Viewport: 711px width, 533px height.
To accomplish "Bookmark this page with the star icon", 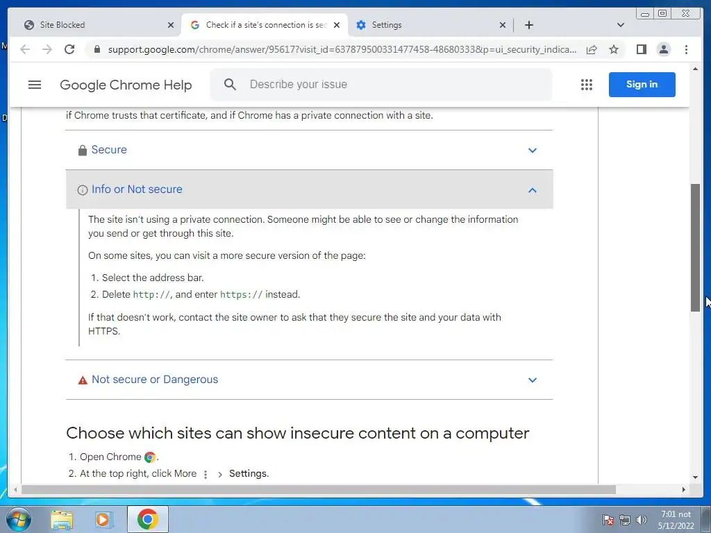I will 614,49.
